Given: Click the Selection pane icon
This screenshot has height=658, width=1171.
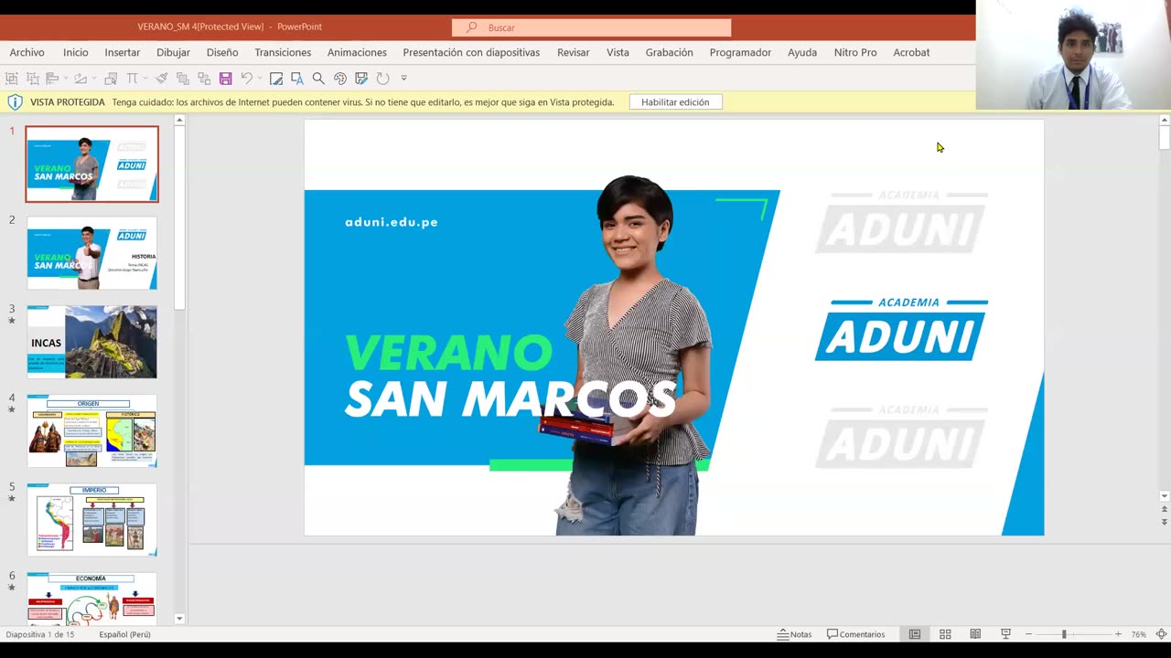Looking at the screenshot, I should click(111, 79).
